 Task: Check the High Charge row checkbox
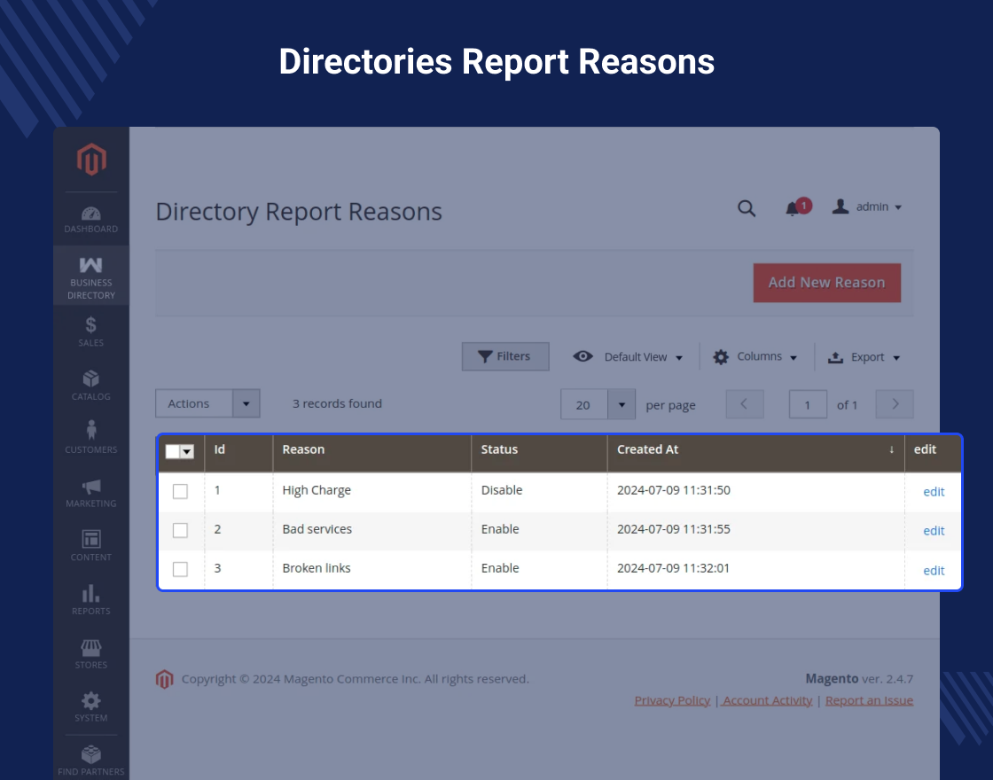tap(181, 491)
